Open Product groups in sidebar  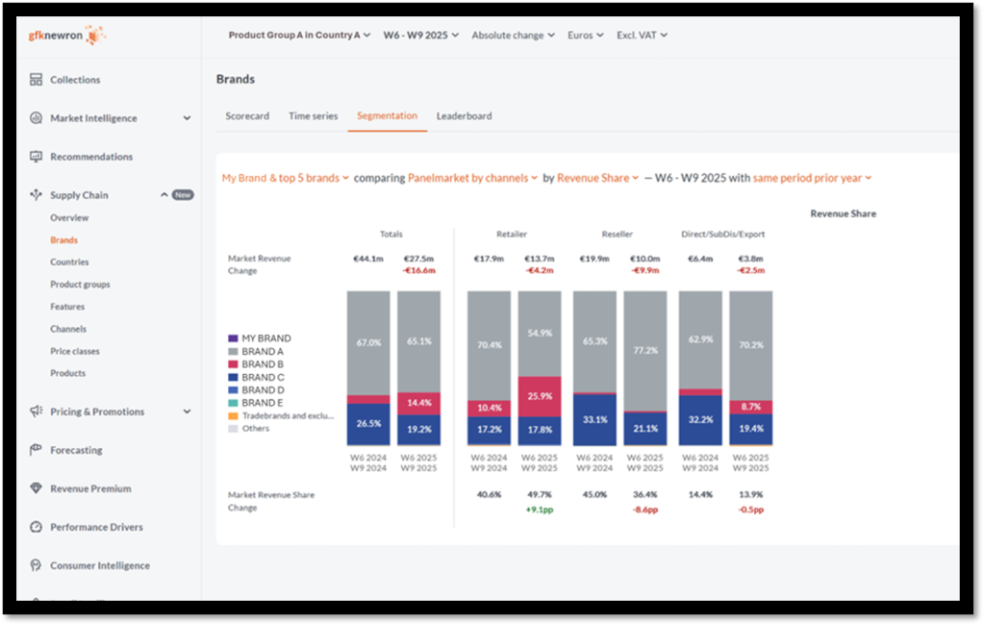pos(81,285)
